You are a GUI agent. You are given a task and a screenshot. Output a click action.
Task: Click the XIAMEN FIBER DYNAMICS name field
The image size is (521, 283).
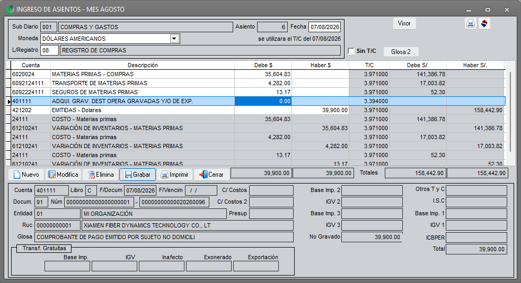point(188,225)
